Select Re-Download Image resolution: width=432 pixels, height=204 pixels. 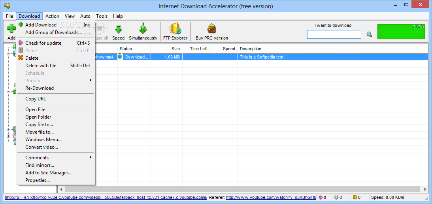coord(56,88)
